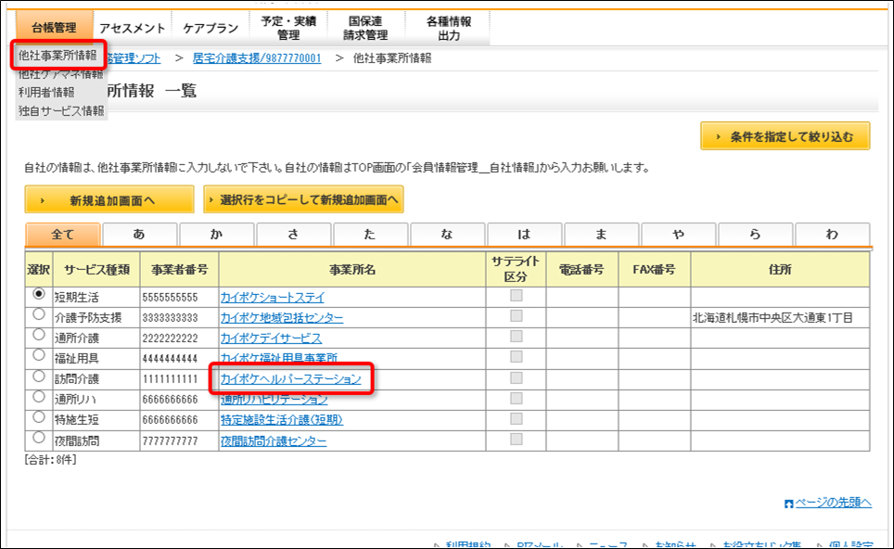The image size is (894, 549).
Task: Click address 北海道札幌市中央区大通東1丁目 cell
Action: click(x=780, y=317)
